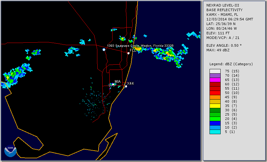The height and width of the screenshot is (162, 267).
Task: Click the MIA map label
Action: 118,82
